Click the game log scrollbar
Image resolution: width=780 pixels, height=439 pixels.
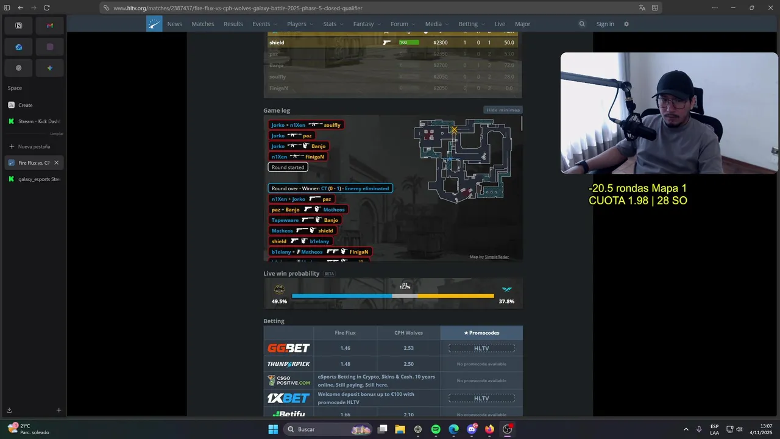click(x=522, y=124)
